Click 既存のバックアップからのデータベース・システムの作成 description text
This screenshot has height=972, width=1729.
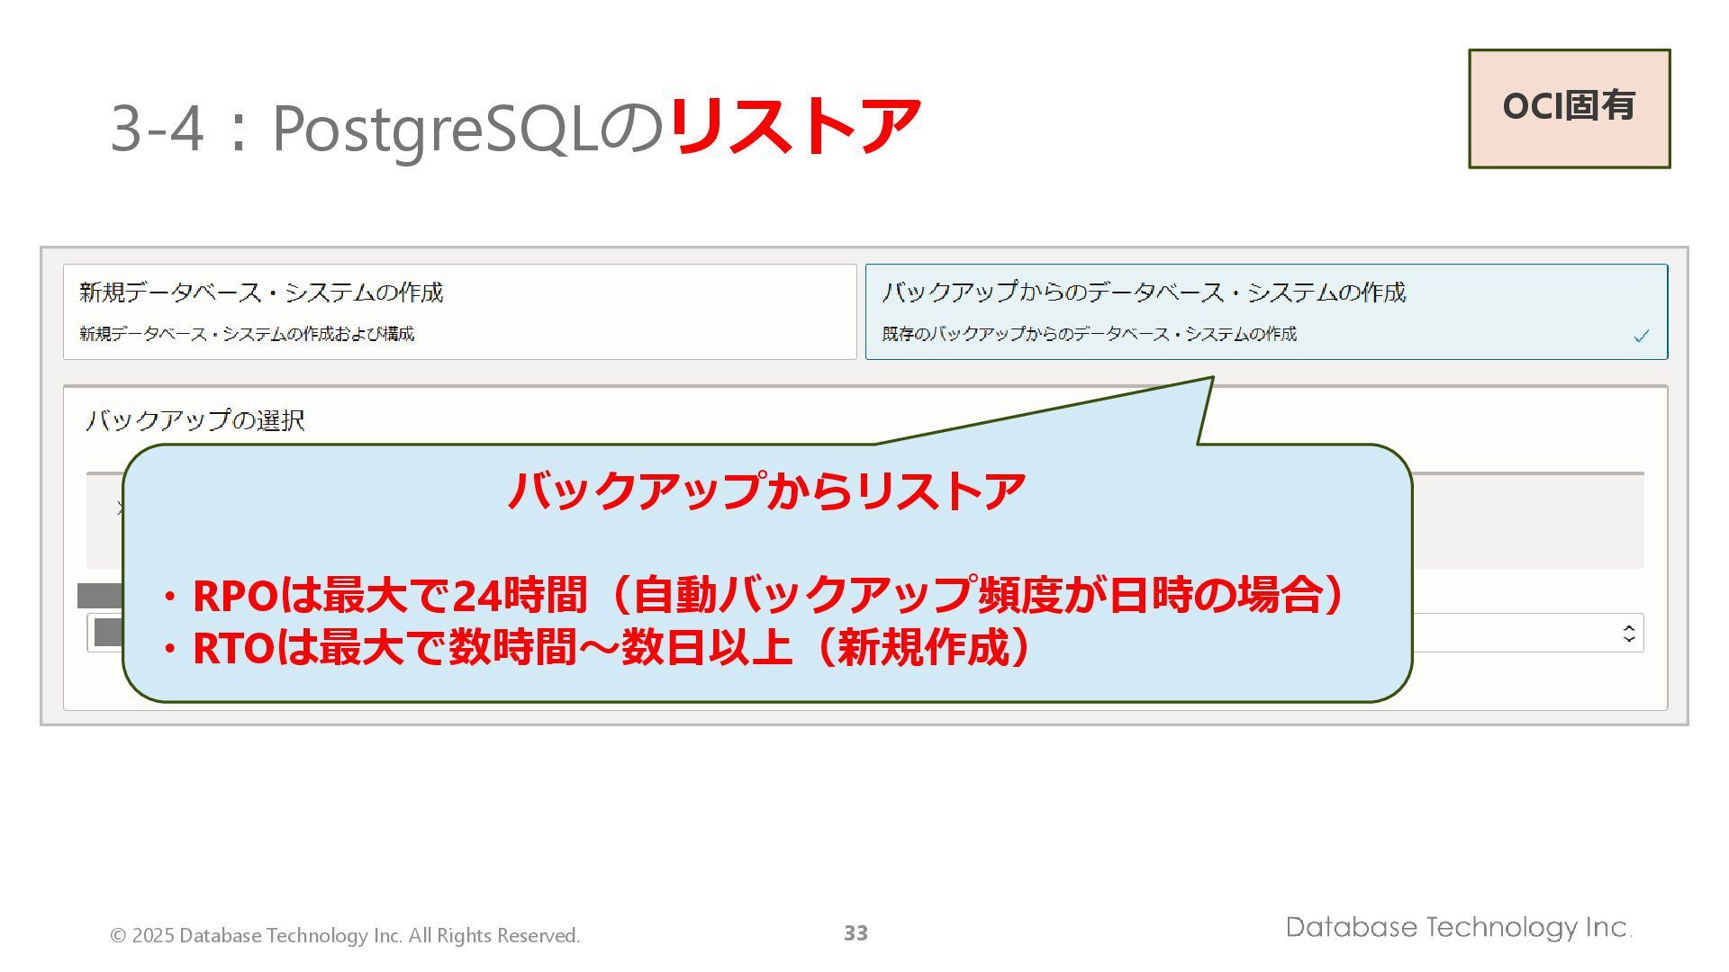[x=1090, y=334]
